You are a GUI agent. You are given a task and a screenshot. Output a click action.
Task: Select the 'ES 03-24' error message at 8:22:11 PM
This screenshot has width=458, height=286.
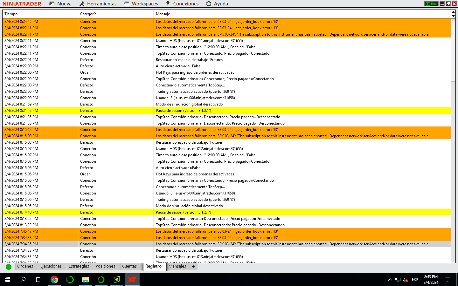pyautogui.click(x=302, y=28)
